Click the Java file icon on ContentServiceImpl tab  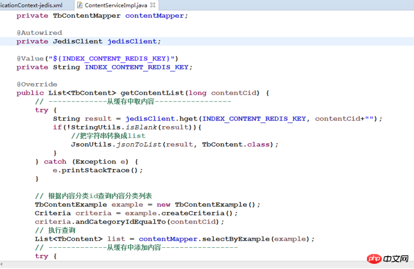(79, 5)
